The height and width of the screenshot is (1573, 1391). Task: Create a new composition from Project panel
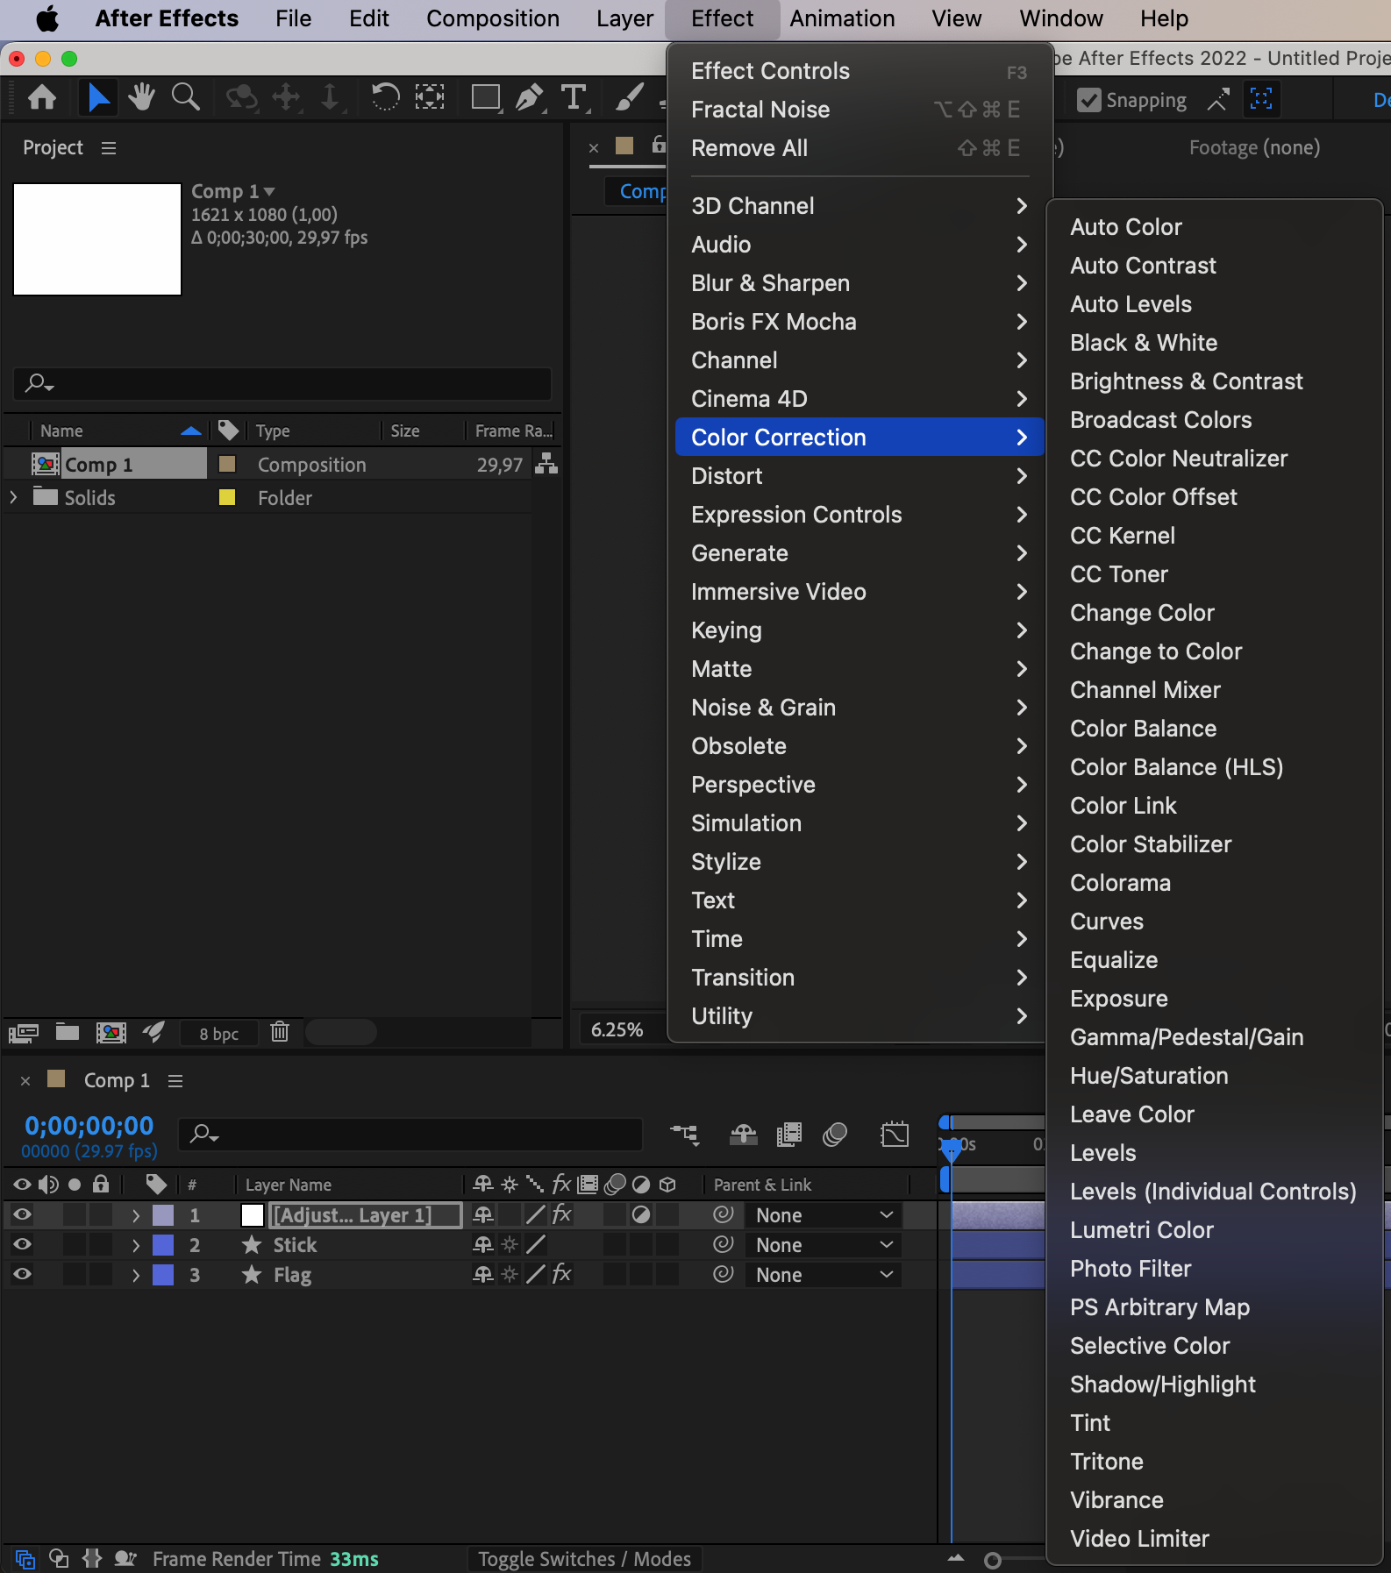(111, 1033)
